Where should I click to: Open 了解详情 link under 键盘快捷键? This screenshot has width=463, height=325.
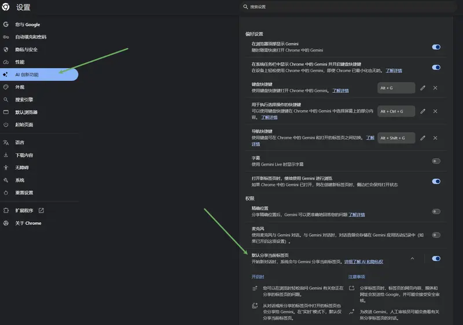tap(340, 91)
